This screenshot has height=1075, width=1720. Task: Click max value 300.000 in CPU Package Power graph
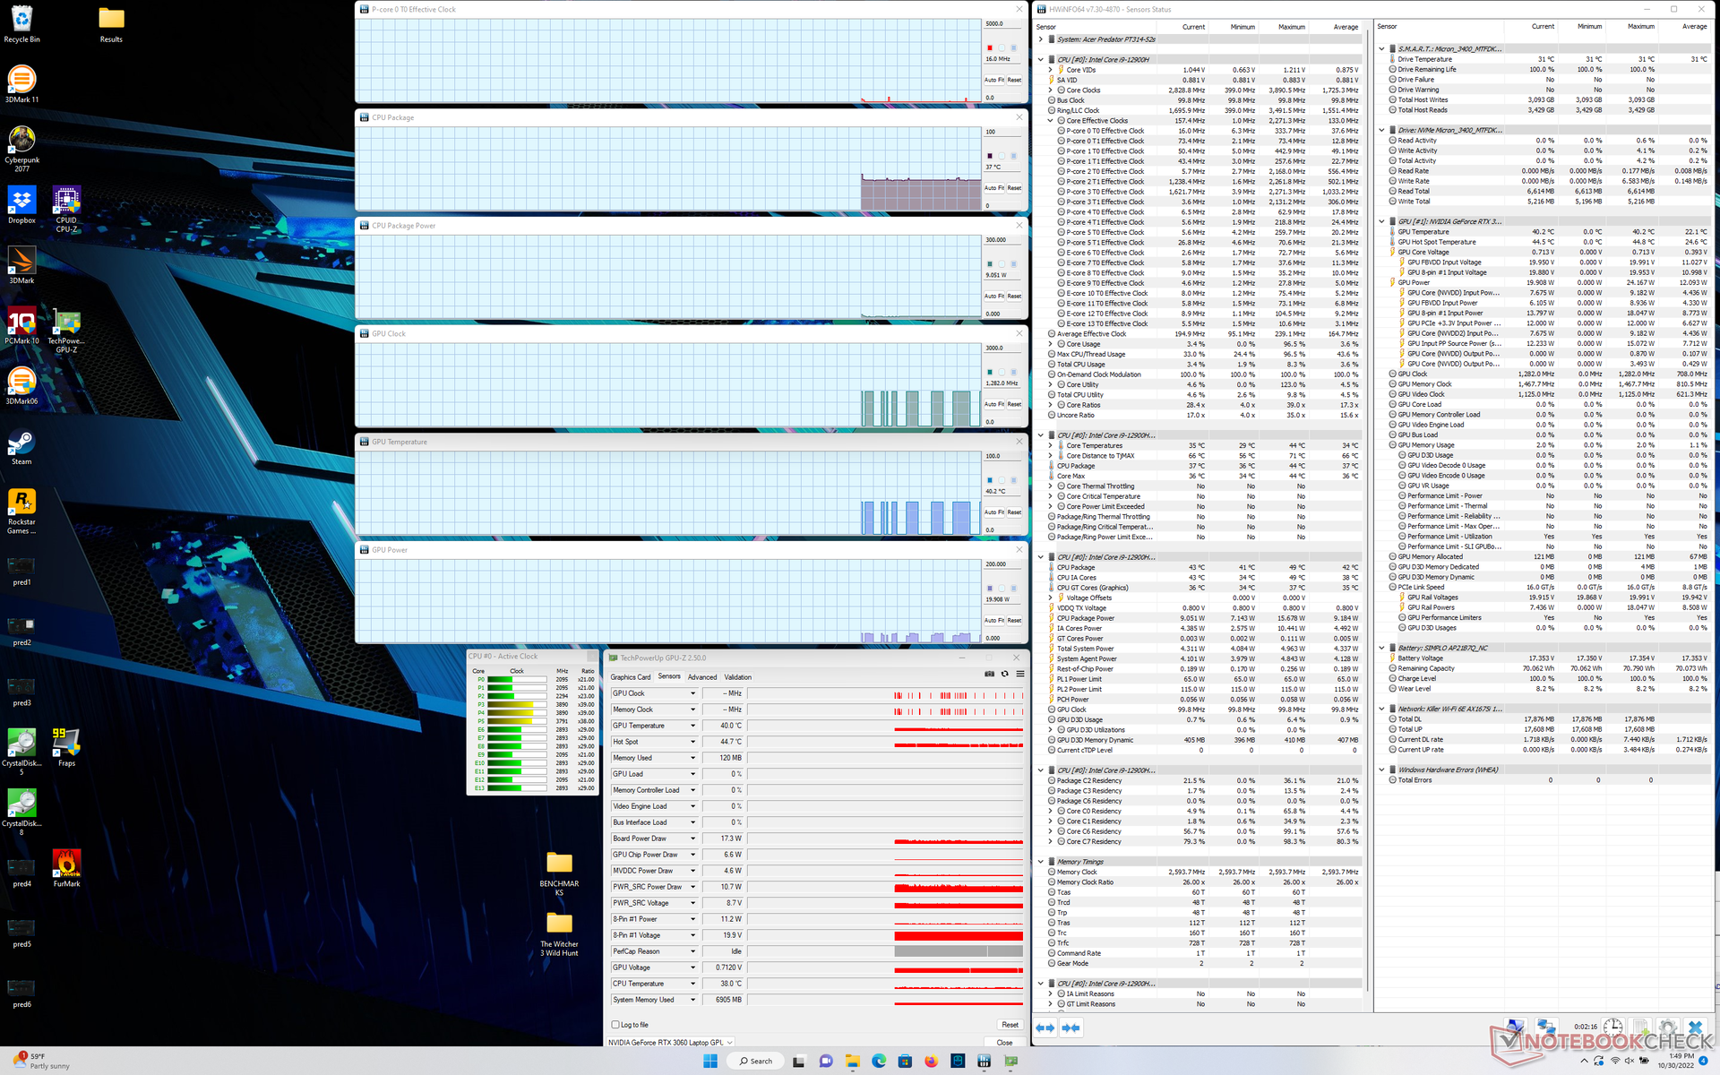point(1003,240)
